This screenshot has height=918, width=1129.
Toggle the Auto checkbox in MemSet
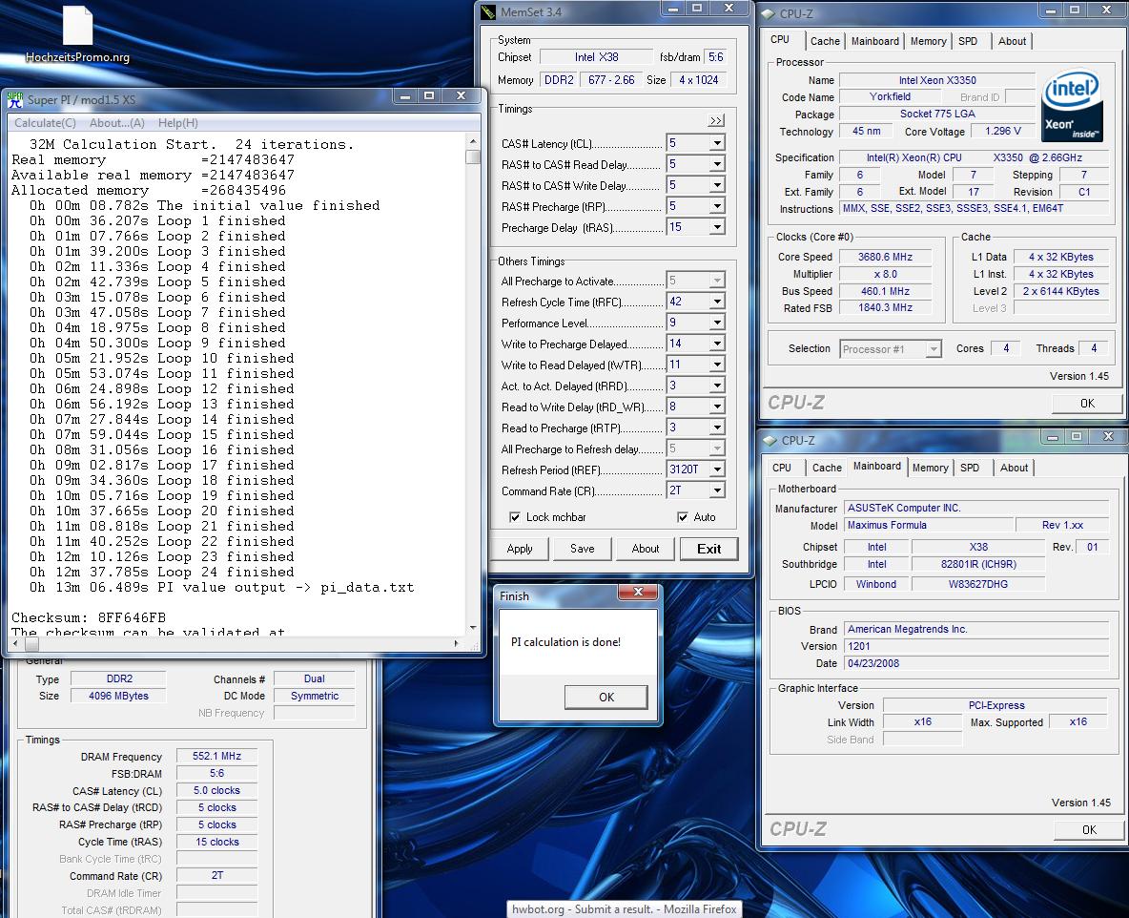pos(683,517)
